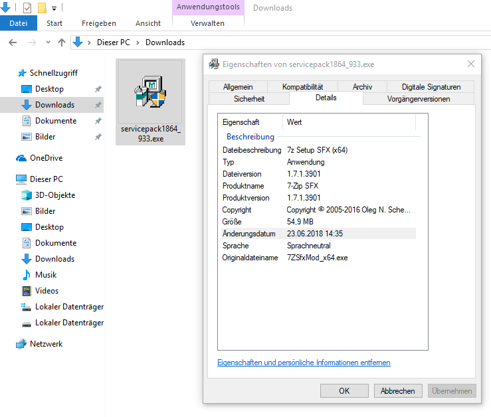Switch to the Digitale Signaturen tab
491x417 pixels.
coord(431,87)
